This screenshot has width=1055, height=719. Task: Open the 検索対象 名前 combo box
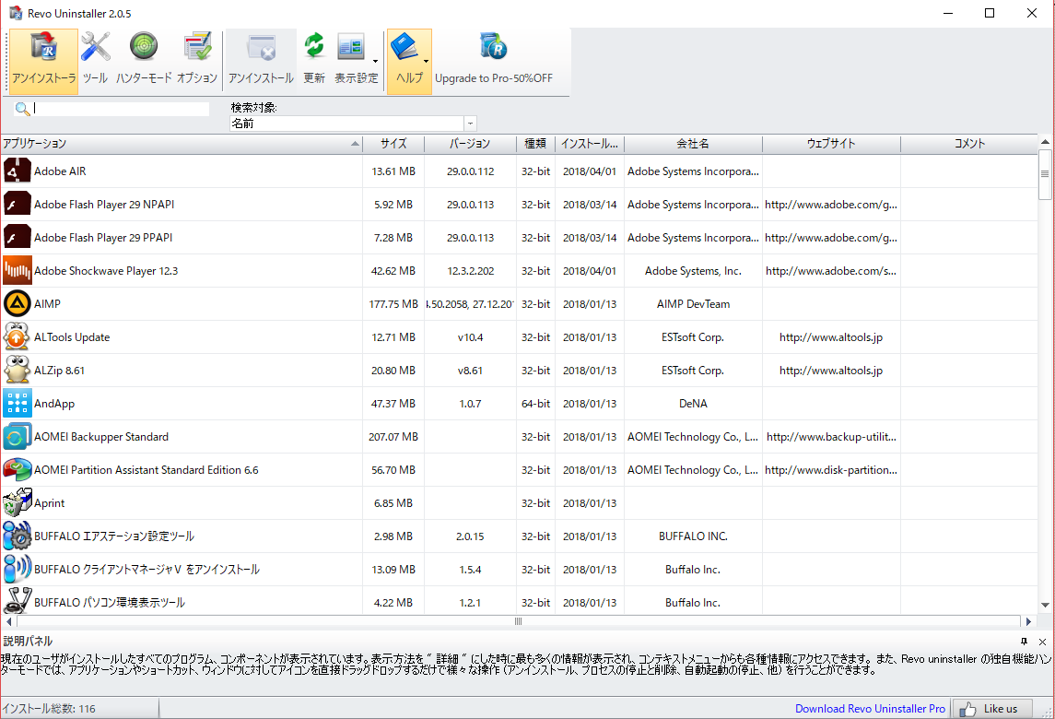point(353,124)
